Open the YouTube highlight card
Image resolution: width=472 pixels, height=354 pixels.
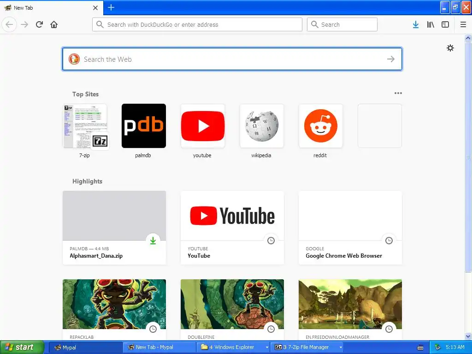click(232, 228)
